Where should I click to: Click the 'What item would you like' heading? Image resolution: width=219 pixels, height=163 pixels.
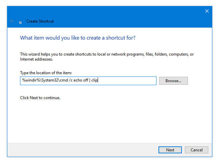click(78, 38)
